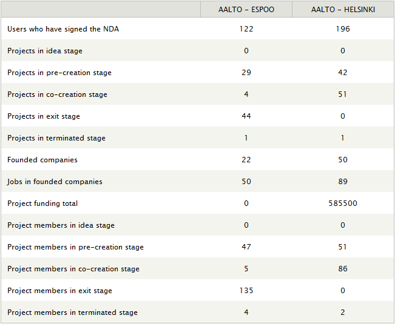Click the 585500 funding total value
The height and width of the screenshot is (324, 395).
point(343,203)
